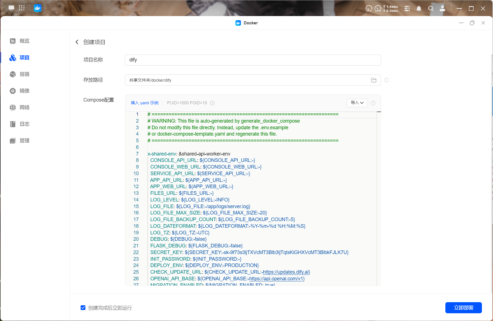The width and height of the screenshot is (493, 321).
Task: Minimize the Docker window
Action: click(x=461, y=23)
